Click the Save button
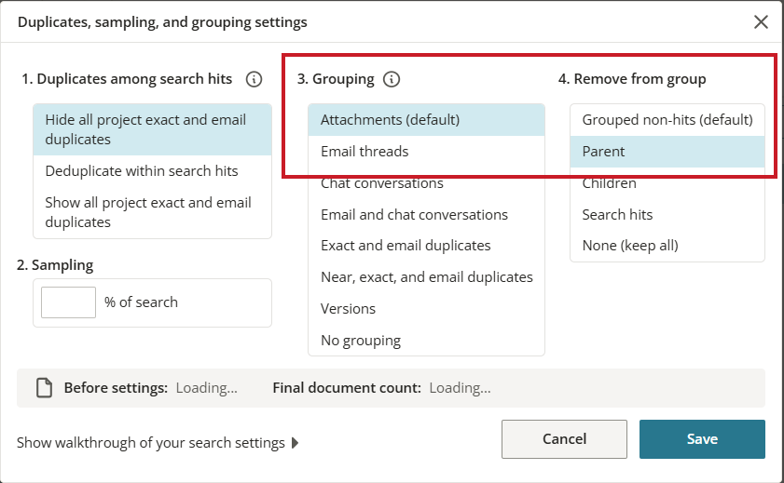The height and width of the screenshot is (483, 784). point(702,439)
